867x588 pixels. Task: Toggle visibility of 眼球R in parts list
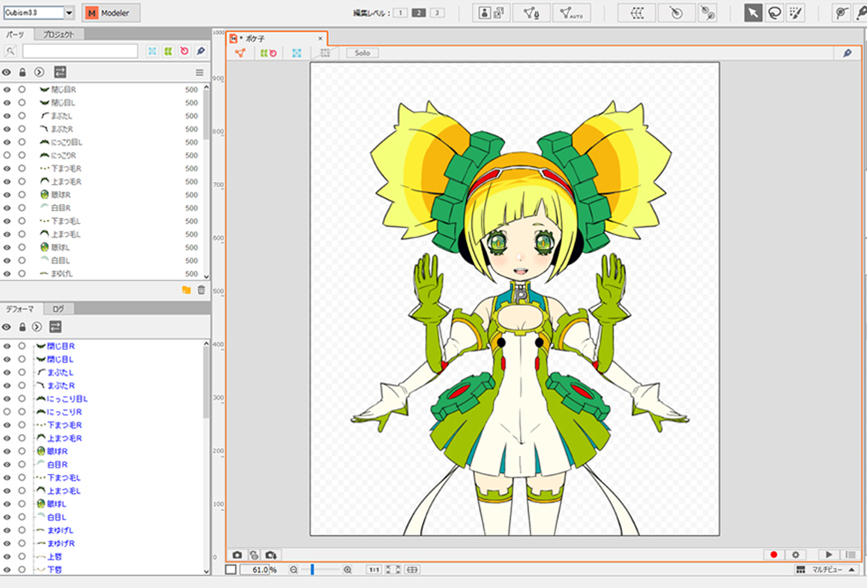(7, 195)
